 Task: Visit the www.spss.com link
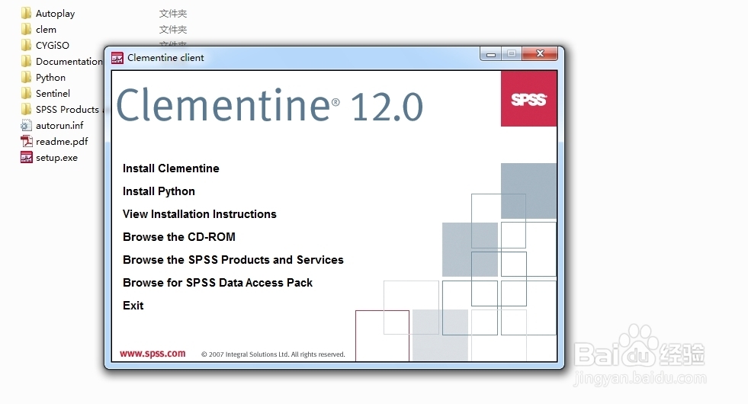pos(152,354)
